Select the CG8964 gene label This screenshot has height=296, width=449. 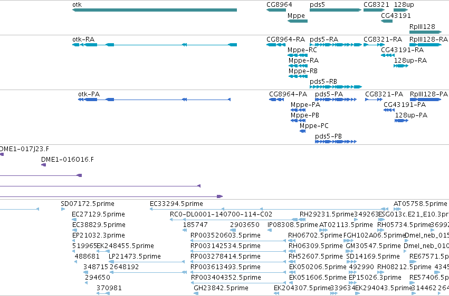tap(279, 5)
